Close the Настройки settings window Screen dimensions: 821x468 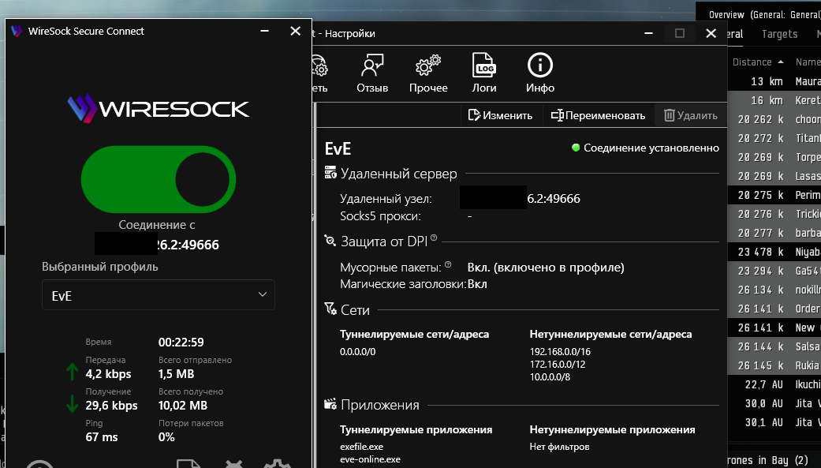point(711,33)
